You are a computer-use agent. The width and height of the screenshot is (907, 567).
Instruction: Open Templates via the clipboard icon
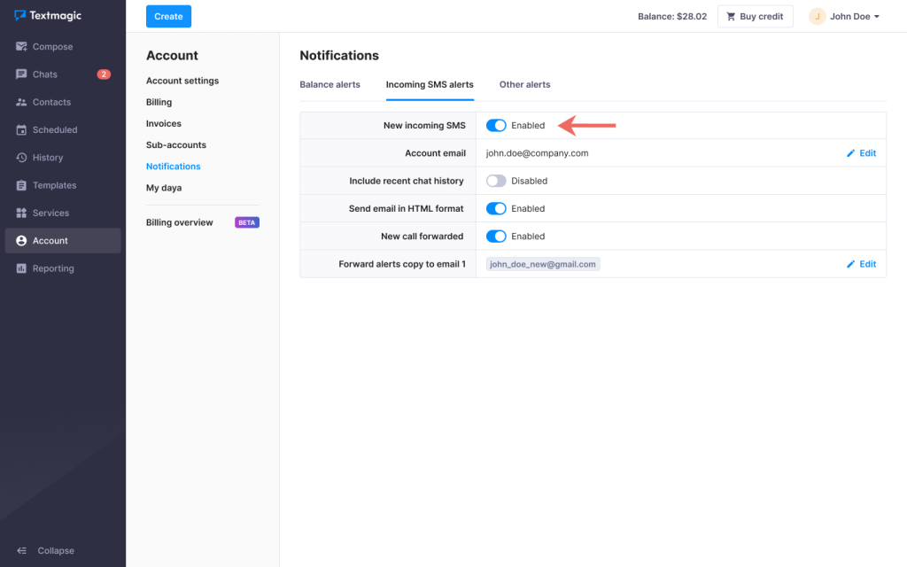[x=21, y=185]
